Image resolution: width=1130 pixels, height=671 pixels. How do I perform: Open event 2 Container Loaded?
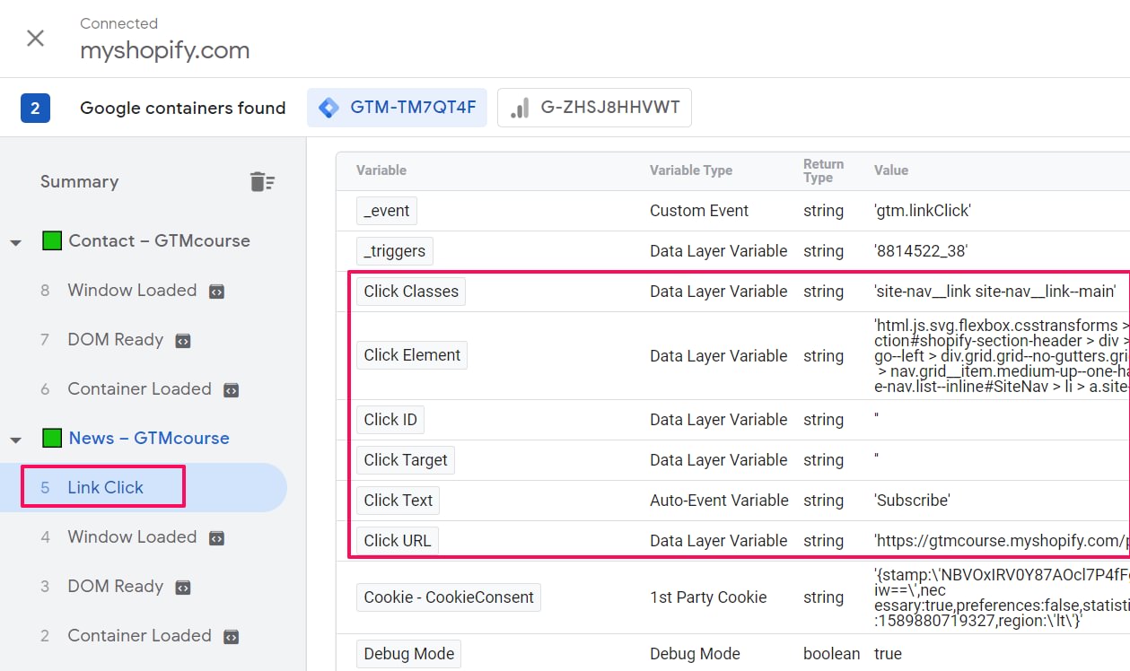139,635
